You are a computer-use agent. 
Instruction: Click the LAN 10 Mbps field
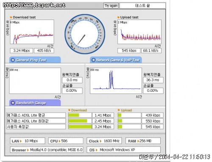28,141
